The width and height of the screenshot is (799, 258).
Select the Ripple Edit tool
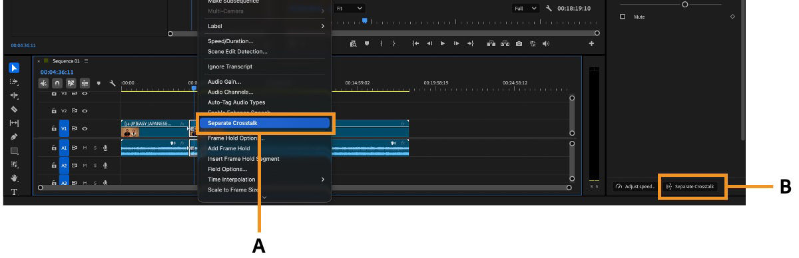[14, 96]
